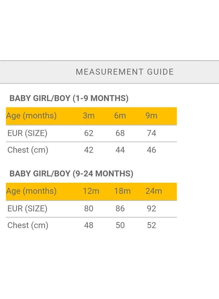Click the chest value 50 cell
Screen dimensions: 219x299
pyautogui.click(x=120, y=225)
